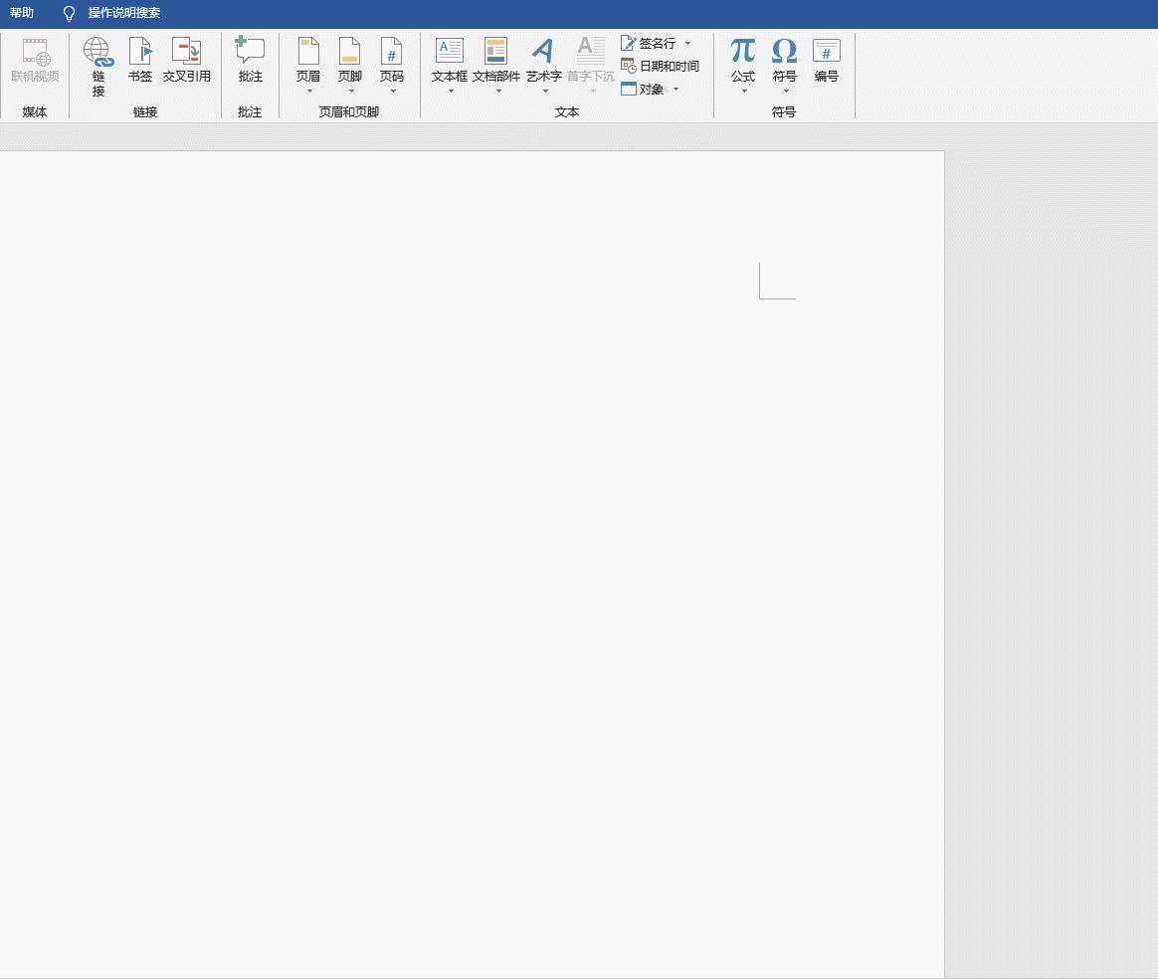
Task: Open the 帮助 Help menu
Action: (22, 13)
